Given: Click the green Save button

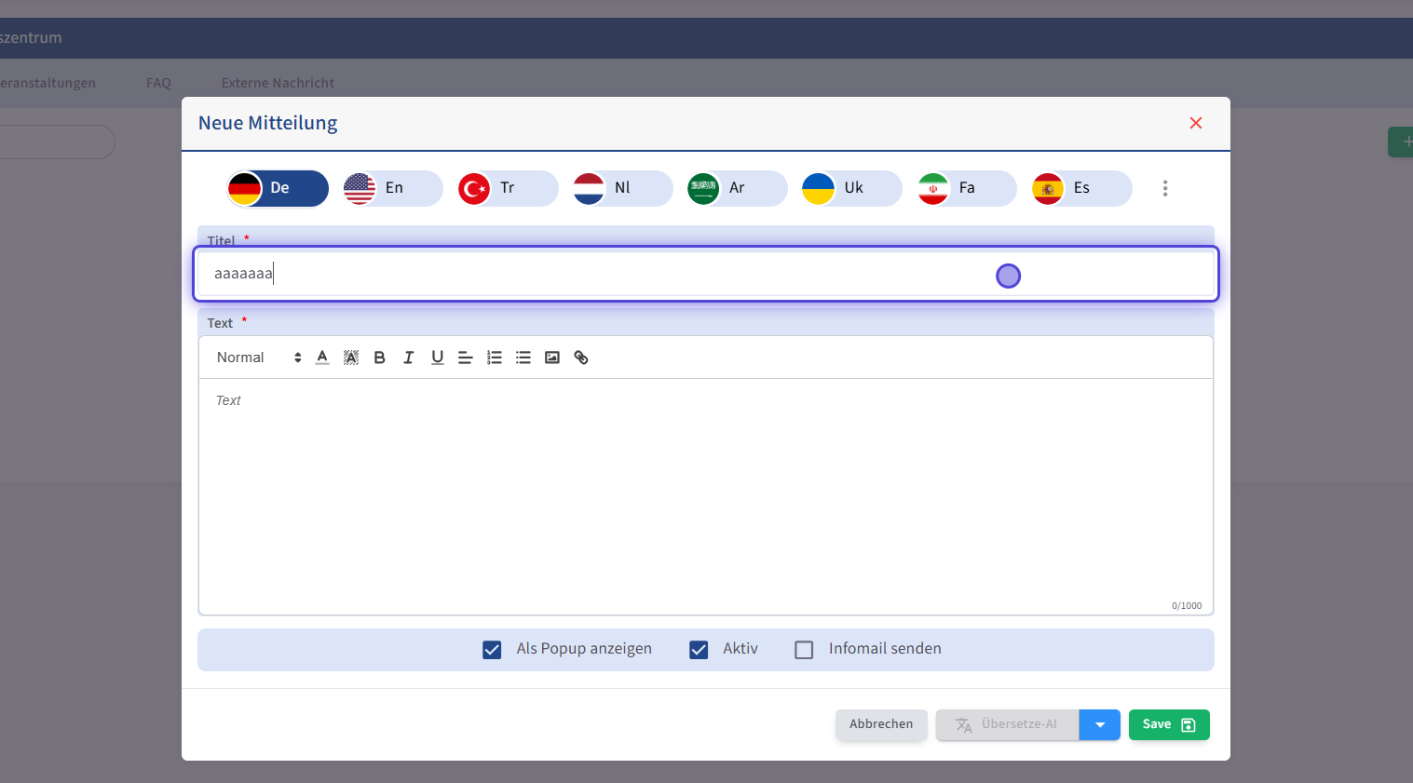Looking at the screenshot, I should click(1168, 724).
